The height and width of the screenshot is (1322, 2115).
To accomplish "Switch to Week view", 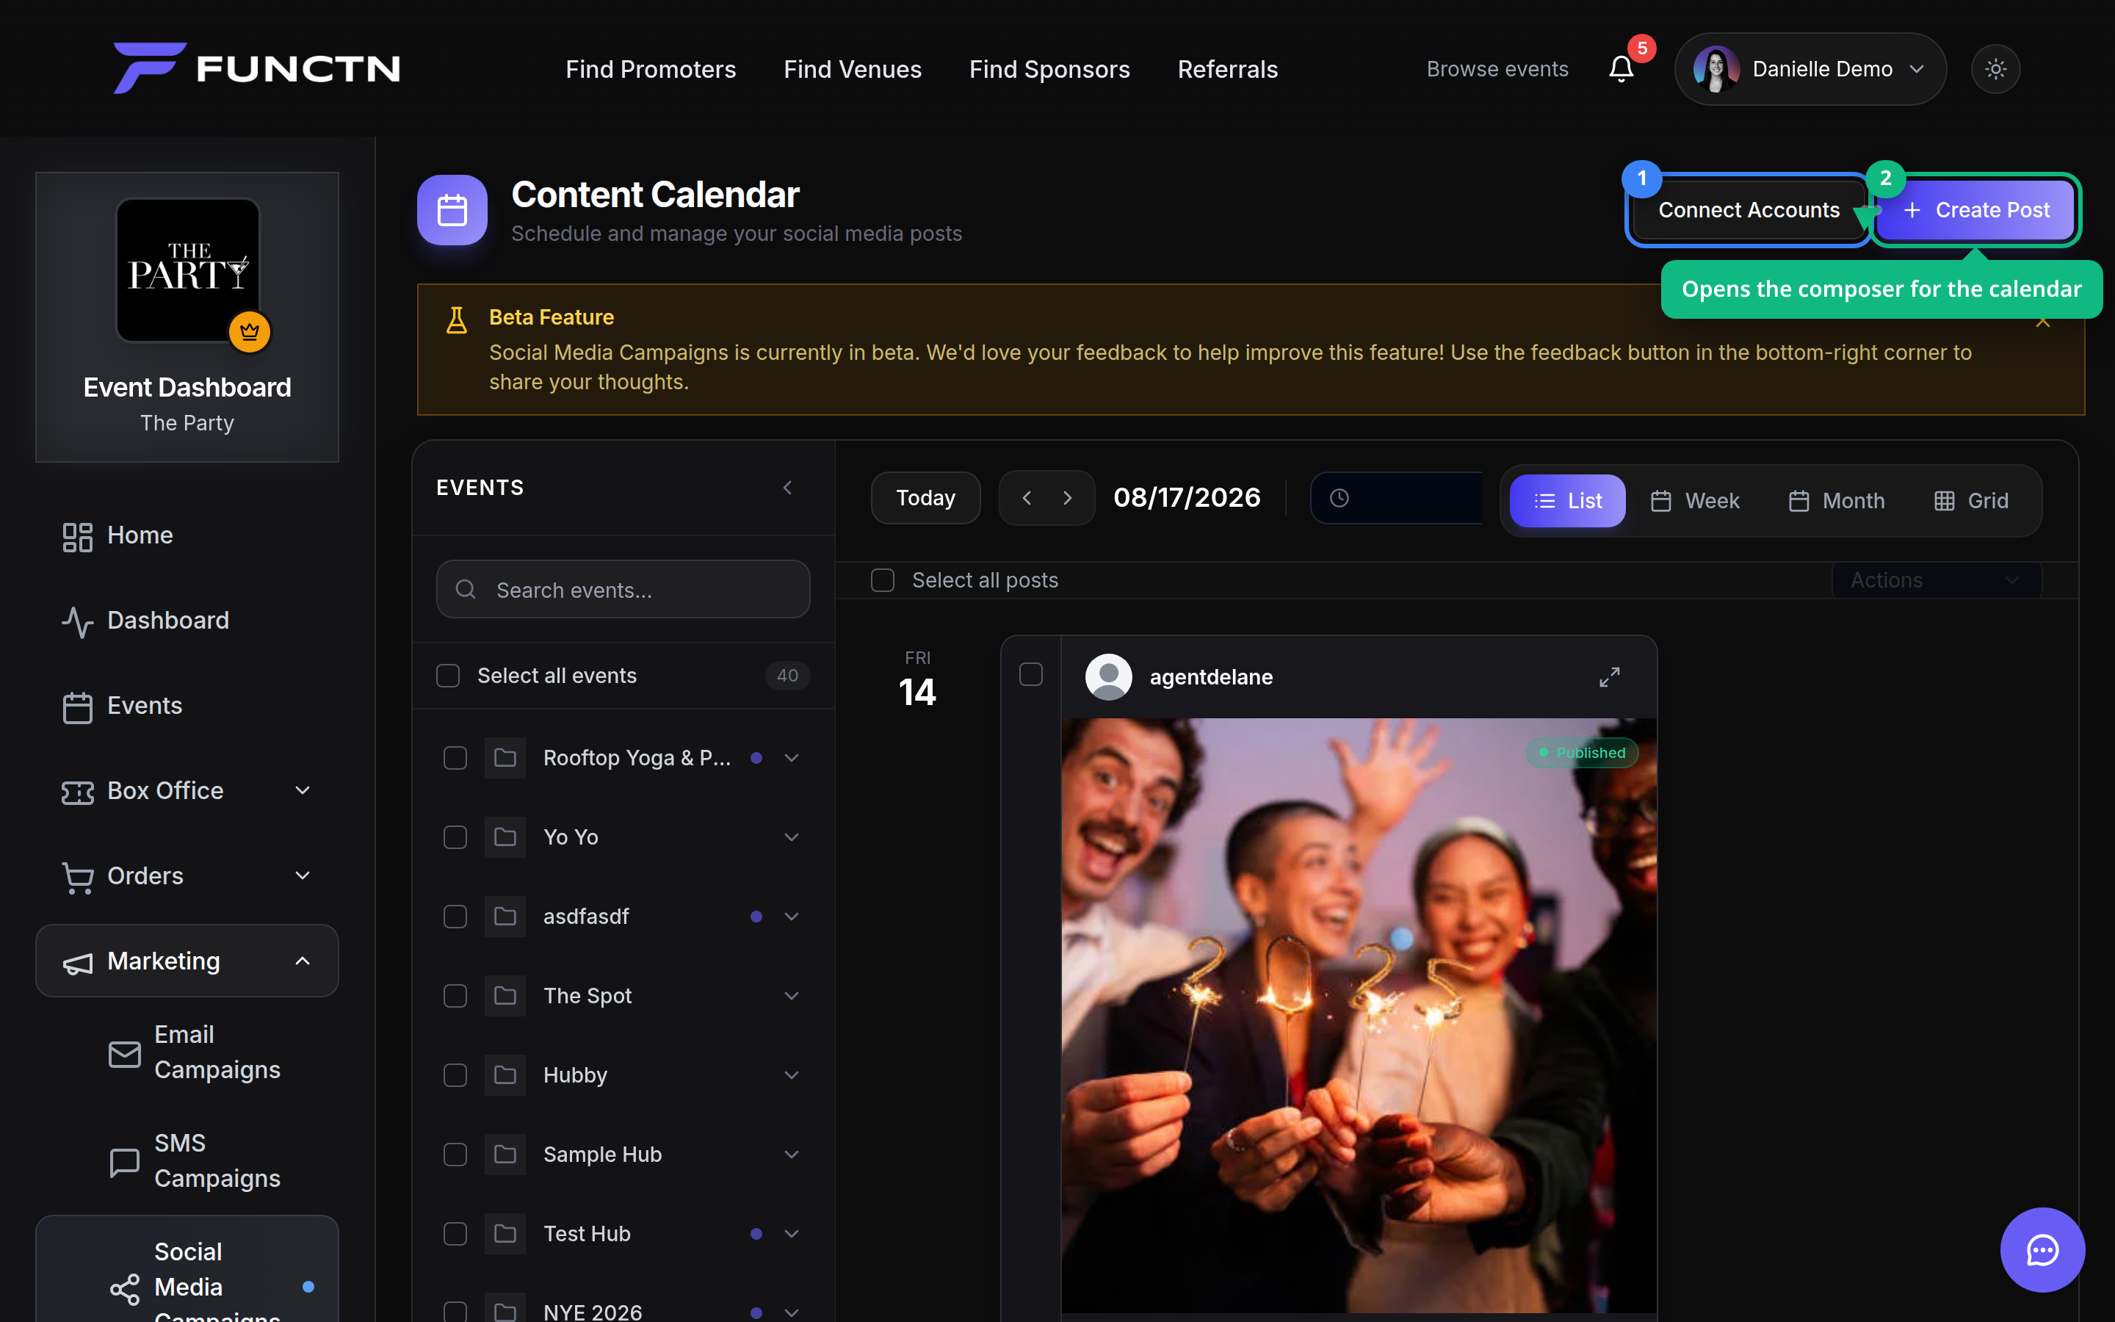I will 1695,501.
